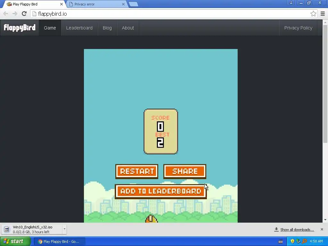Image resolution: width=328 pixels, height=246 pixels.
Task: Reload the flappybird.io page
Action: coord(24,14)
